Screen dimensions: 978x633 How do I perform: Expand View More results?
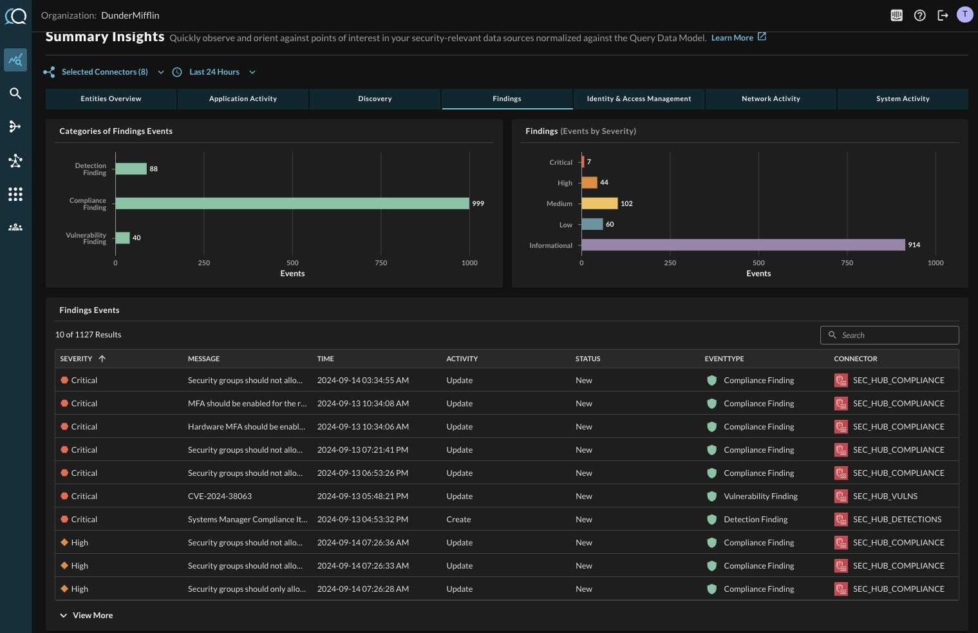pyautogui.click(x=86, y=616)
